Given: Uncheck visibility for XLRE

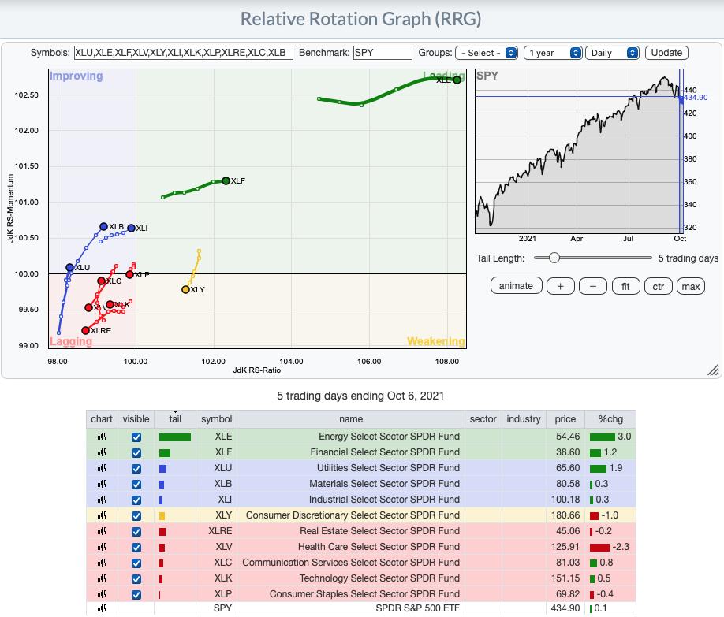Looking at the screenshot, I should click(136, 532).
